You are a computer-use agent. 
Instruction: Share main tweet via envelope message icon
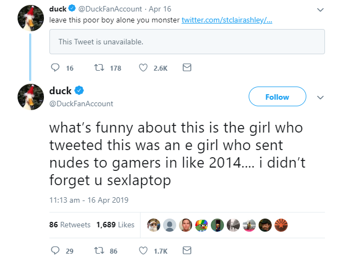[187, 250]
